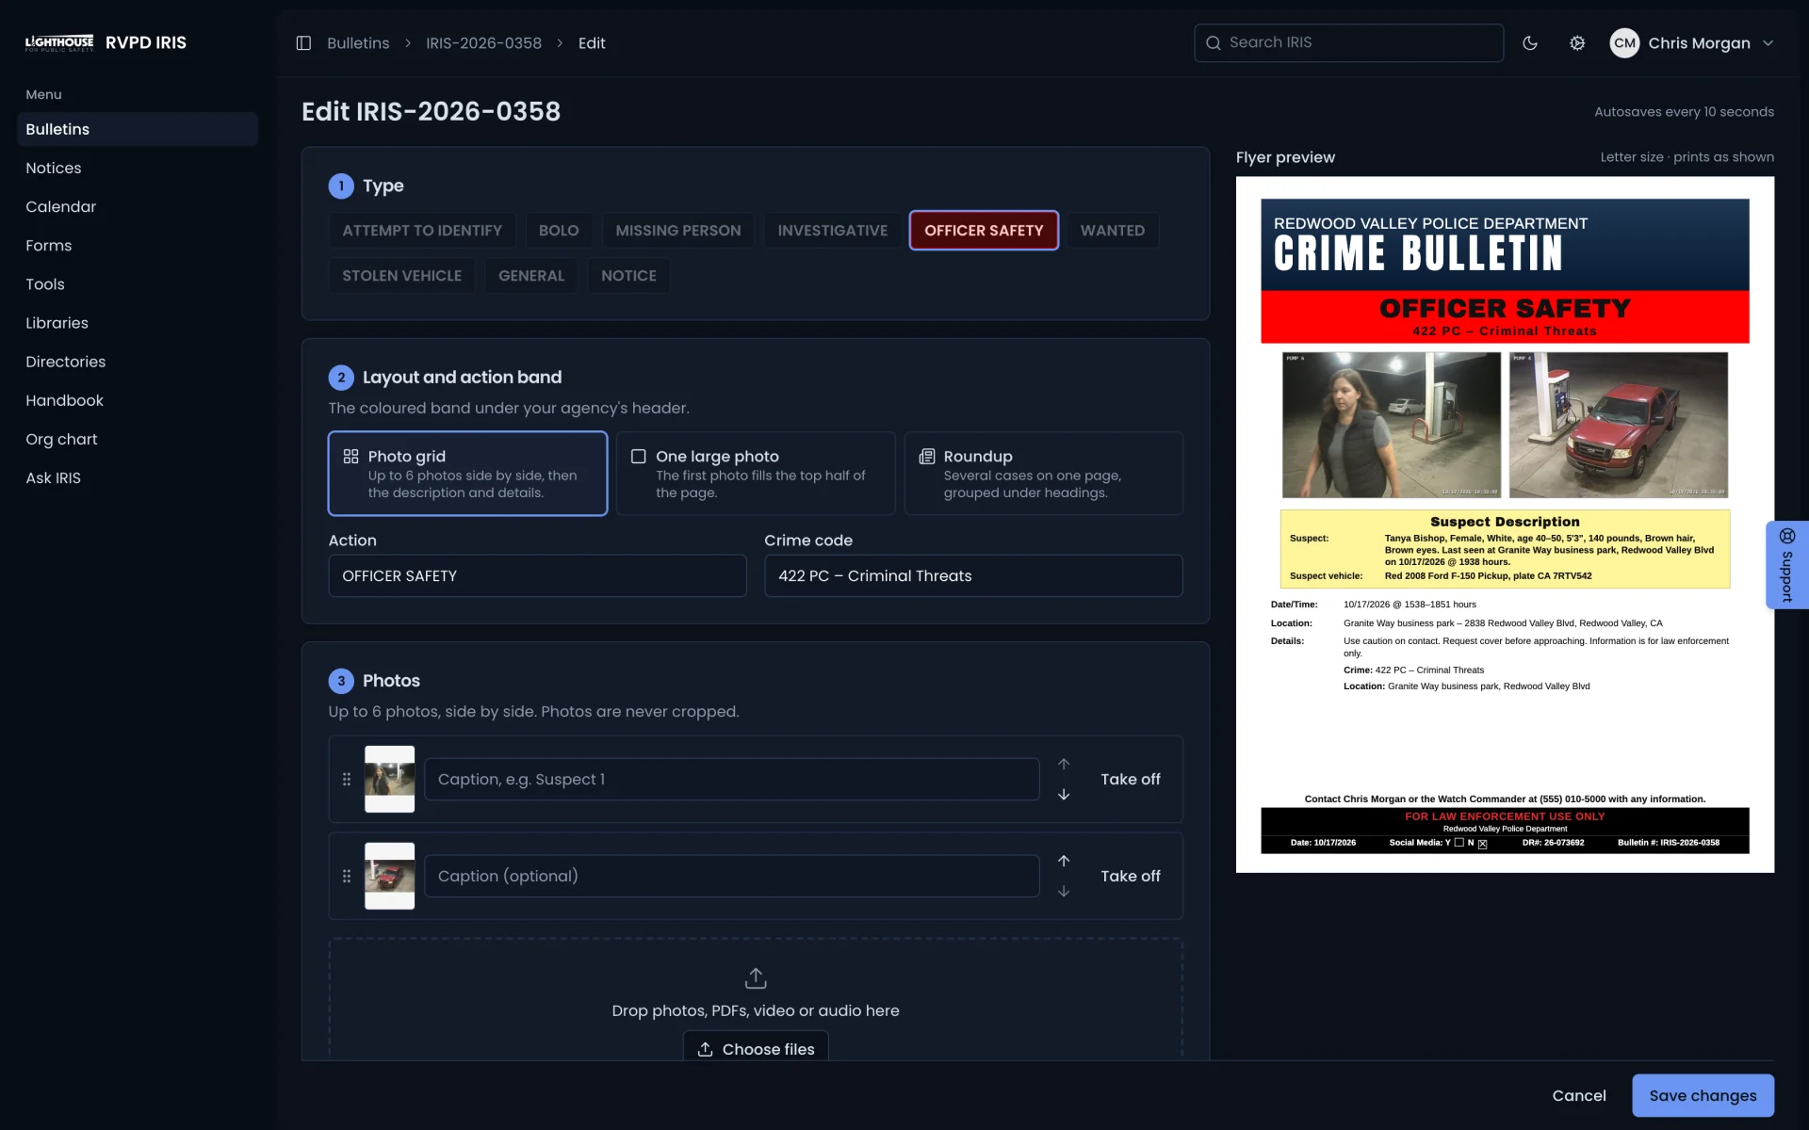
Task: Move first photo down with arrow
Action: pyautogui.click(x=1064, y=795)
